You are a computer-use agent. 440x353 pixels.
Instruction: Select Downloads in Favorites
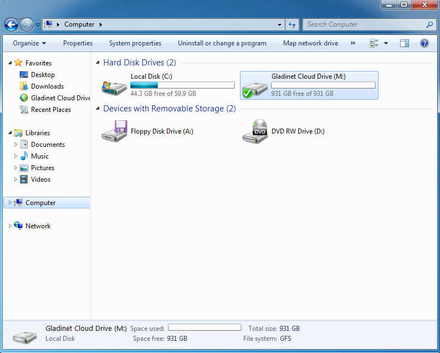click(x=47, y=86)
